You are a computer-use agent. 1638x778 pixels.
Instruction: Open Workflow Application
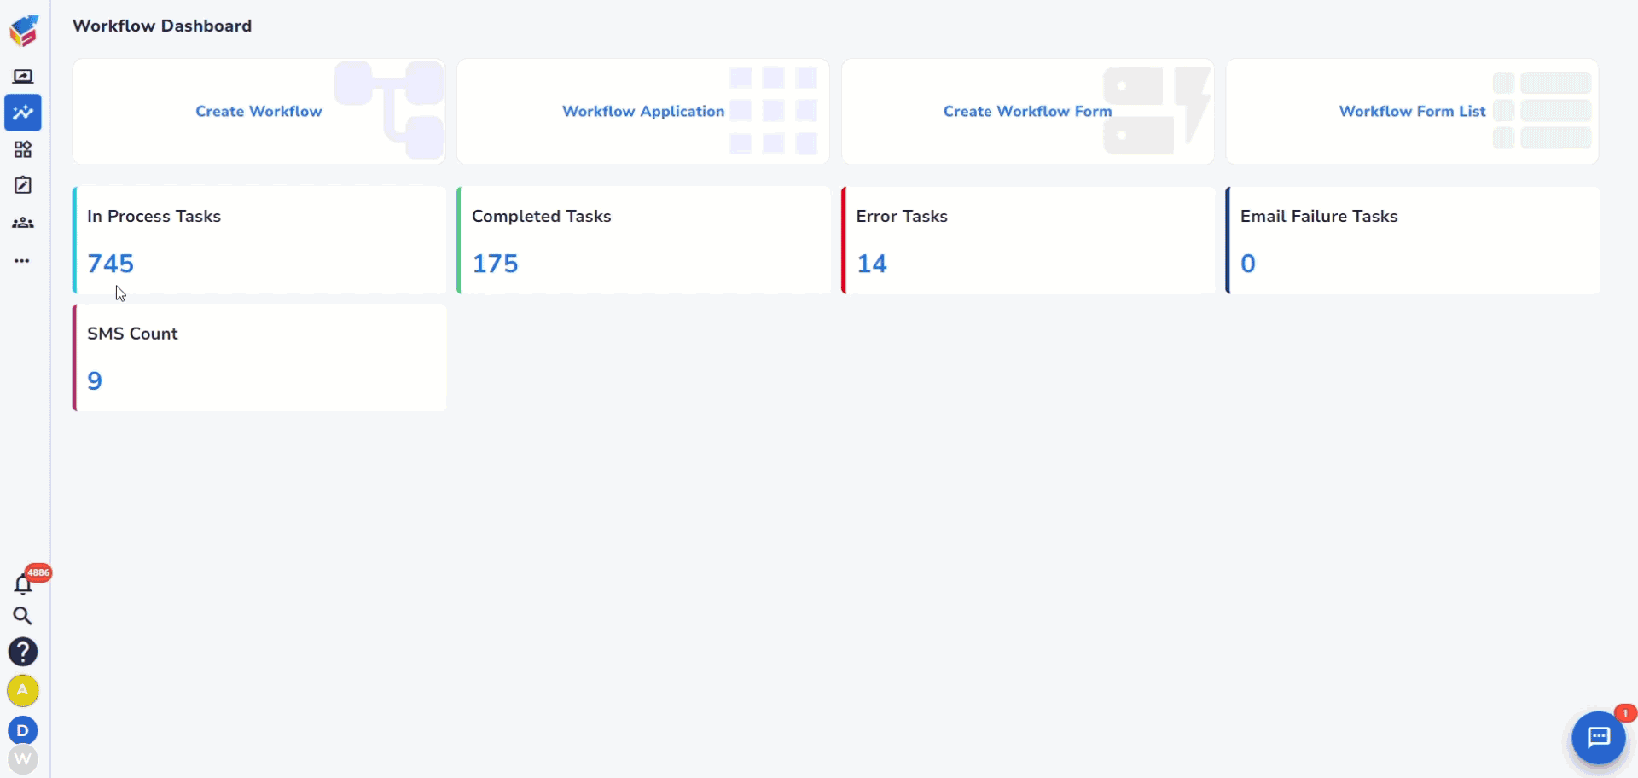(x=643, y=111)
